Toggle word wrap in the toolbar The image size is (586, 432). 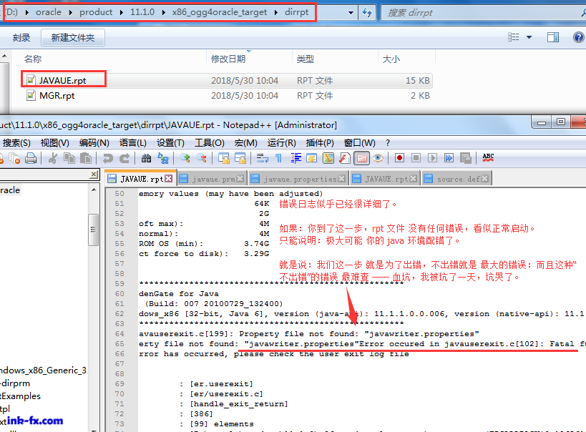[x=263, y=158]
